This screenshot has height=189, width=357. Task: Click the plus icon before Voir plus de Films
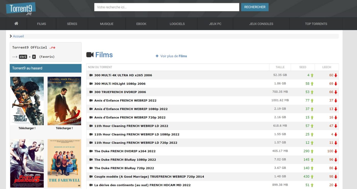click(157, 56)
